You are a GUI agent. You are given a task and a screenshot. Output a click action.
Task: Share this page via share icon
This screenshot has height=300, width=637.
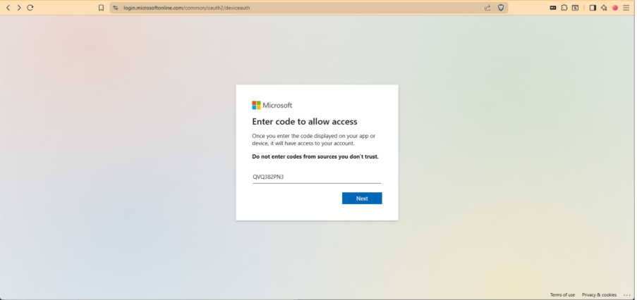pyautogui.click(x=487, y=8)
